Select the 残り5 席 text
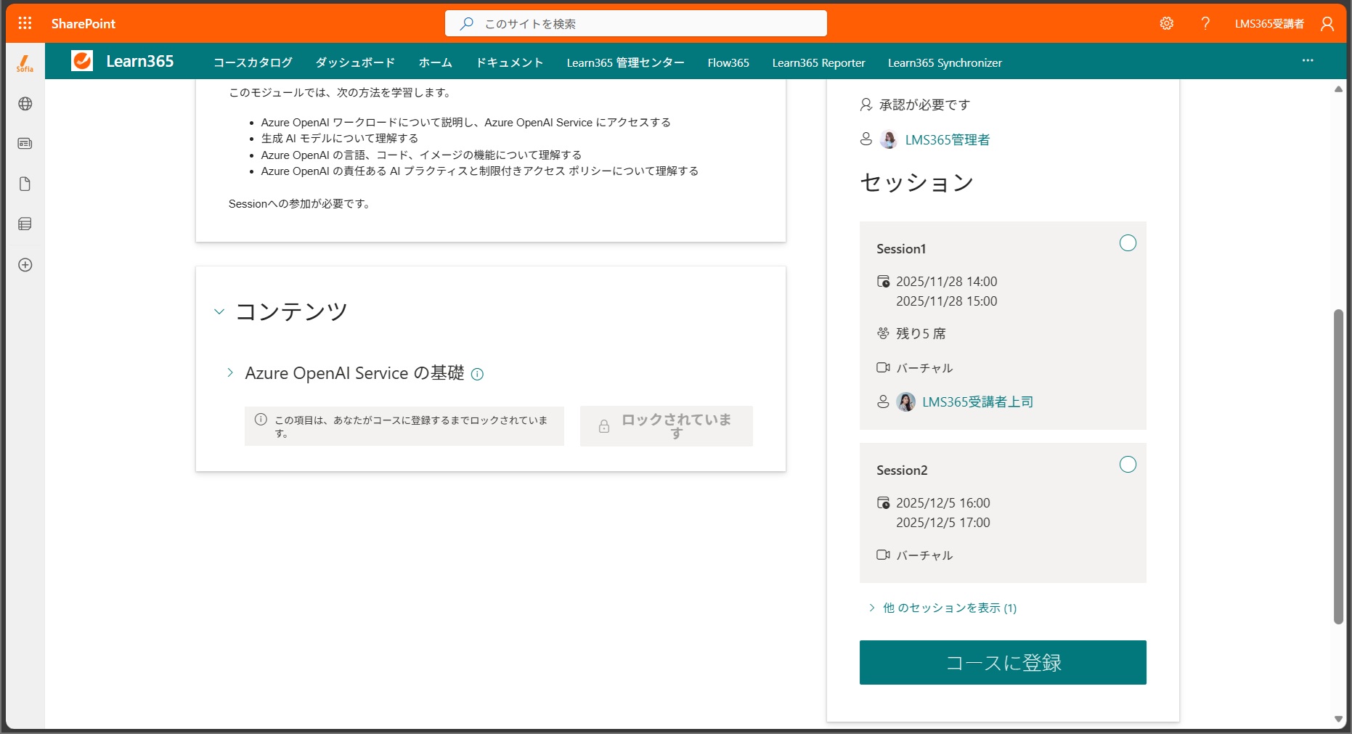 [921, 333]
